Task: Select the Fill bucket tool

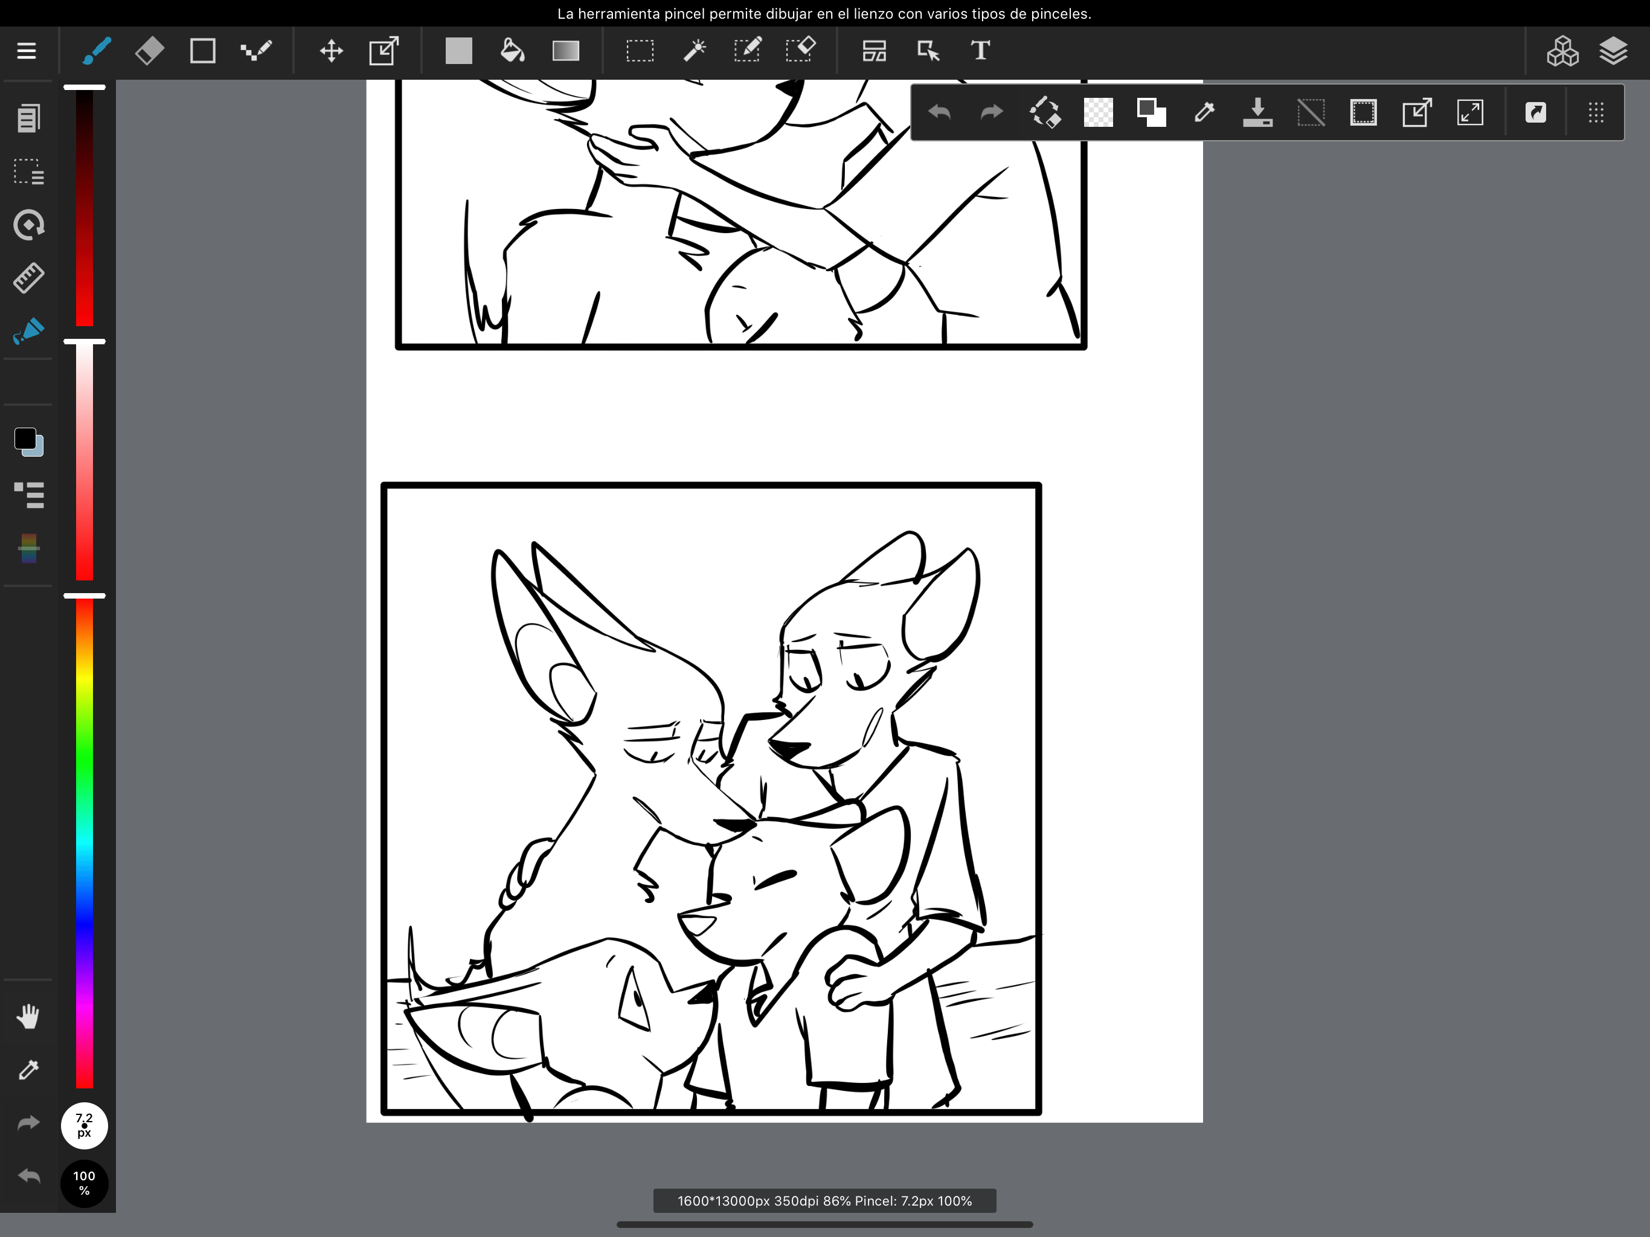Action: pyautogui.click(x=512, y=51)
